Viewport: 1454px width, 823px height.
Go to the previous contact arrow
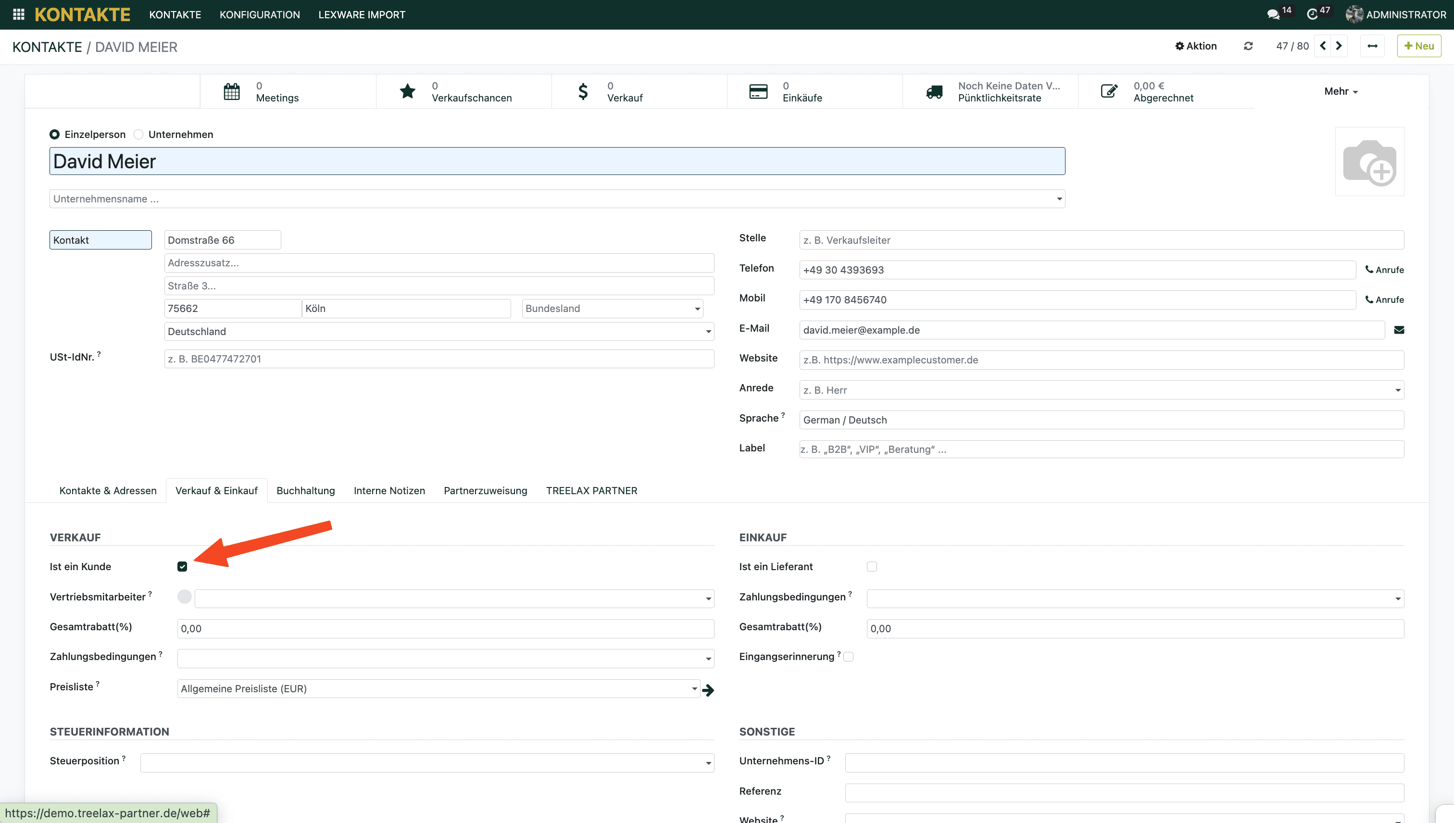tap(1323, 46)
